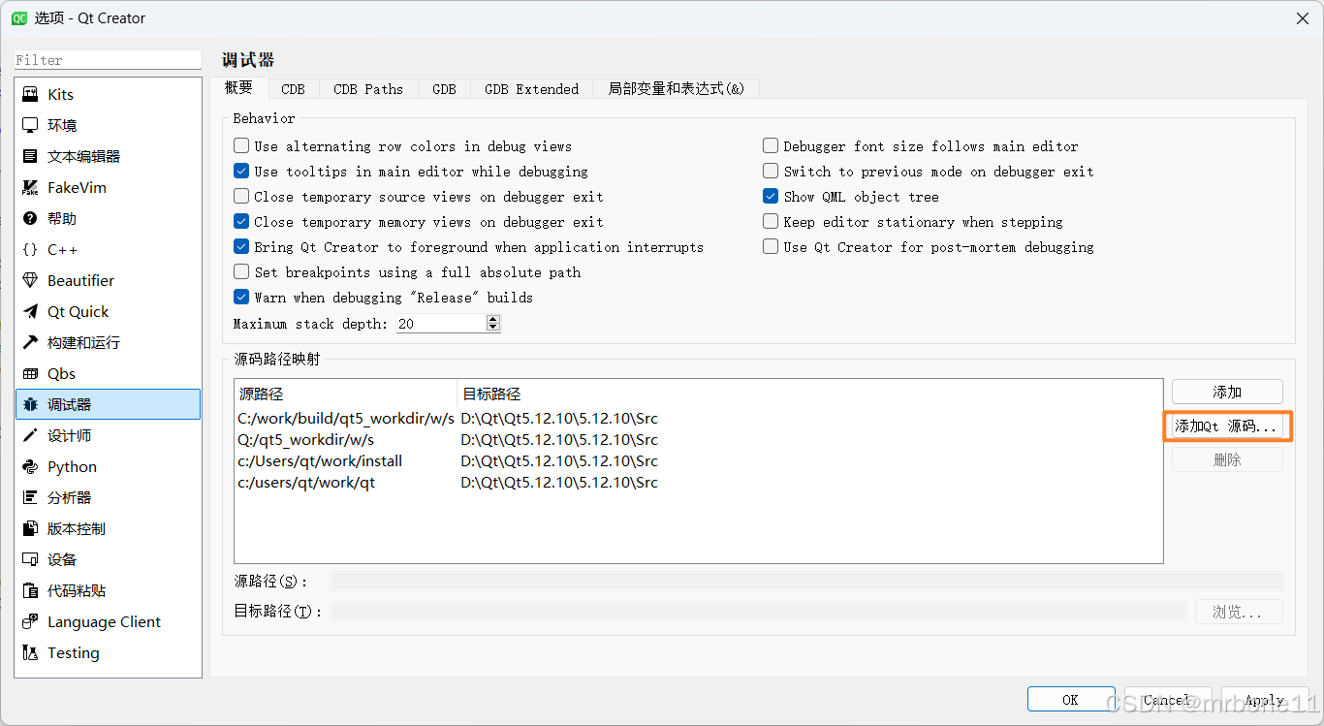Open the 局部变量和表达式 tab

(677, 89)
